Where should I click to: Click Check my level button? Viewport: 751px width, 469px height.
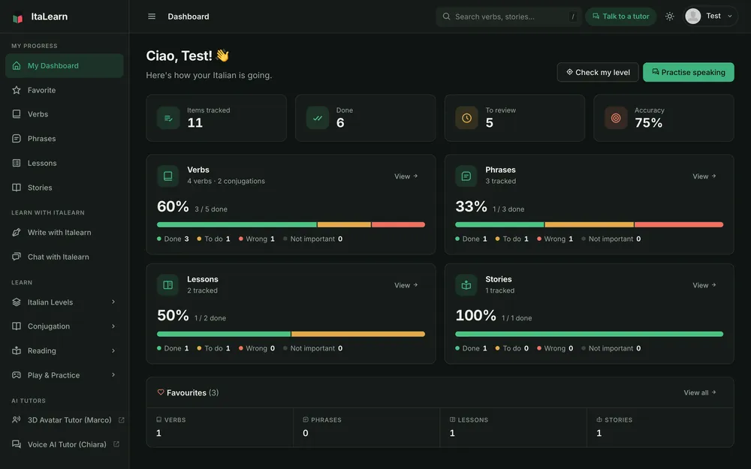(x=597, y=72)
